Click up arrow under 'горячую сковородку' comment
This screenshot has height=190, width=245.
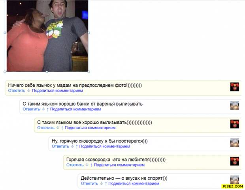(77, 146)
